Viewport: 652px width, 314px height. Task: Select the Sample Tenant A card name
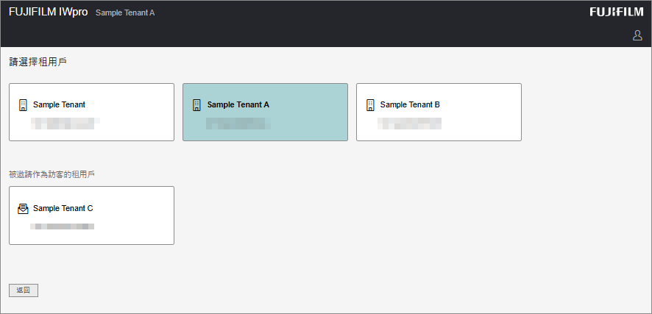point(238,104)
